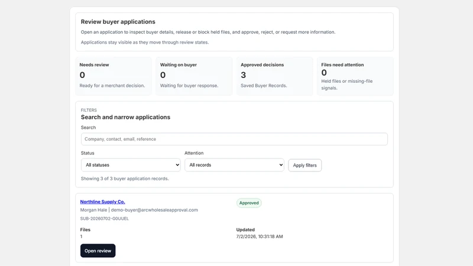Image resolution: width=473 pixels, height=266 pixels.
Task: Select the Approved decisions card
Action: [274, 76]
